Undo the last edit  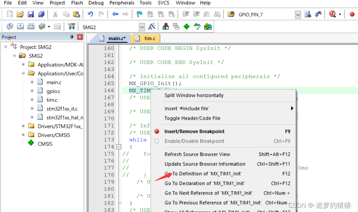(x=90, y=14)
